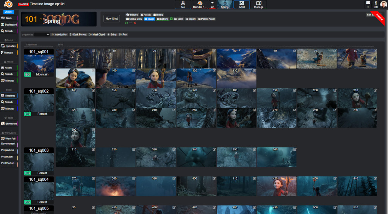Toggle the BG badge on 101_sq004 Forrest
Screen dimensions: 388x214
pyautogui.click(x=27, y=202)
